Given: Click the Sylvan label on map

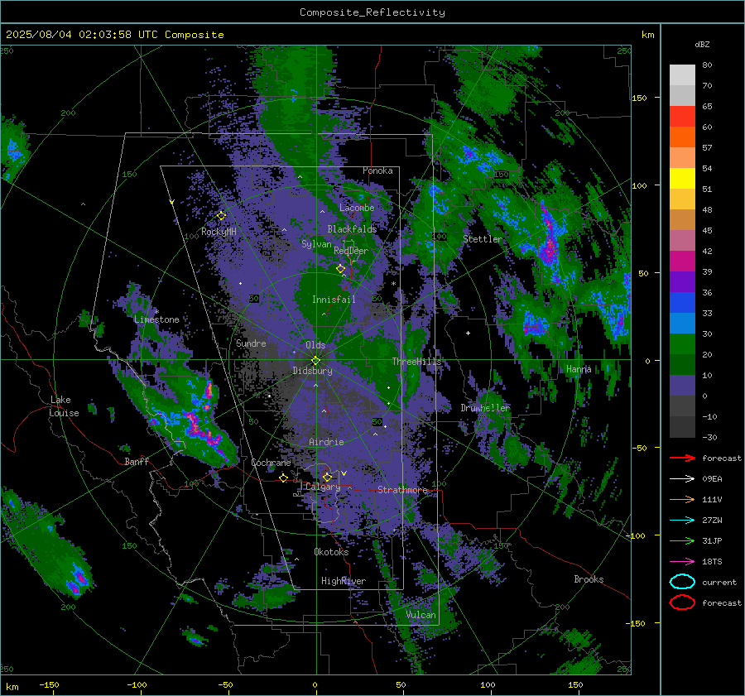Looking at the screenshot, I should 316,244.
